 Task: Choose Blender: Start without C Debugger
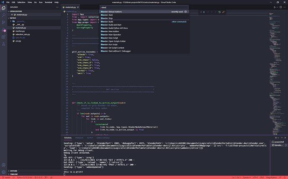(x=144, y=51)
